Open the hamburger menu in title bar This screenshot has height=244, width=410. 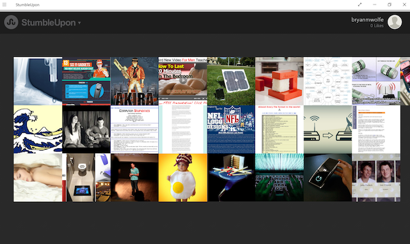click(4, 4)
